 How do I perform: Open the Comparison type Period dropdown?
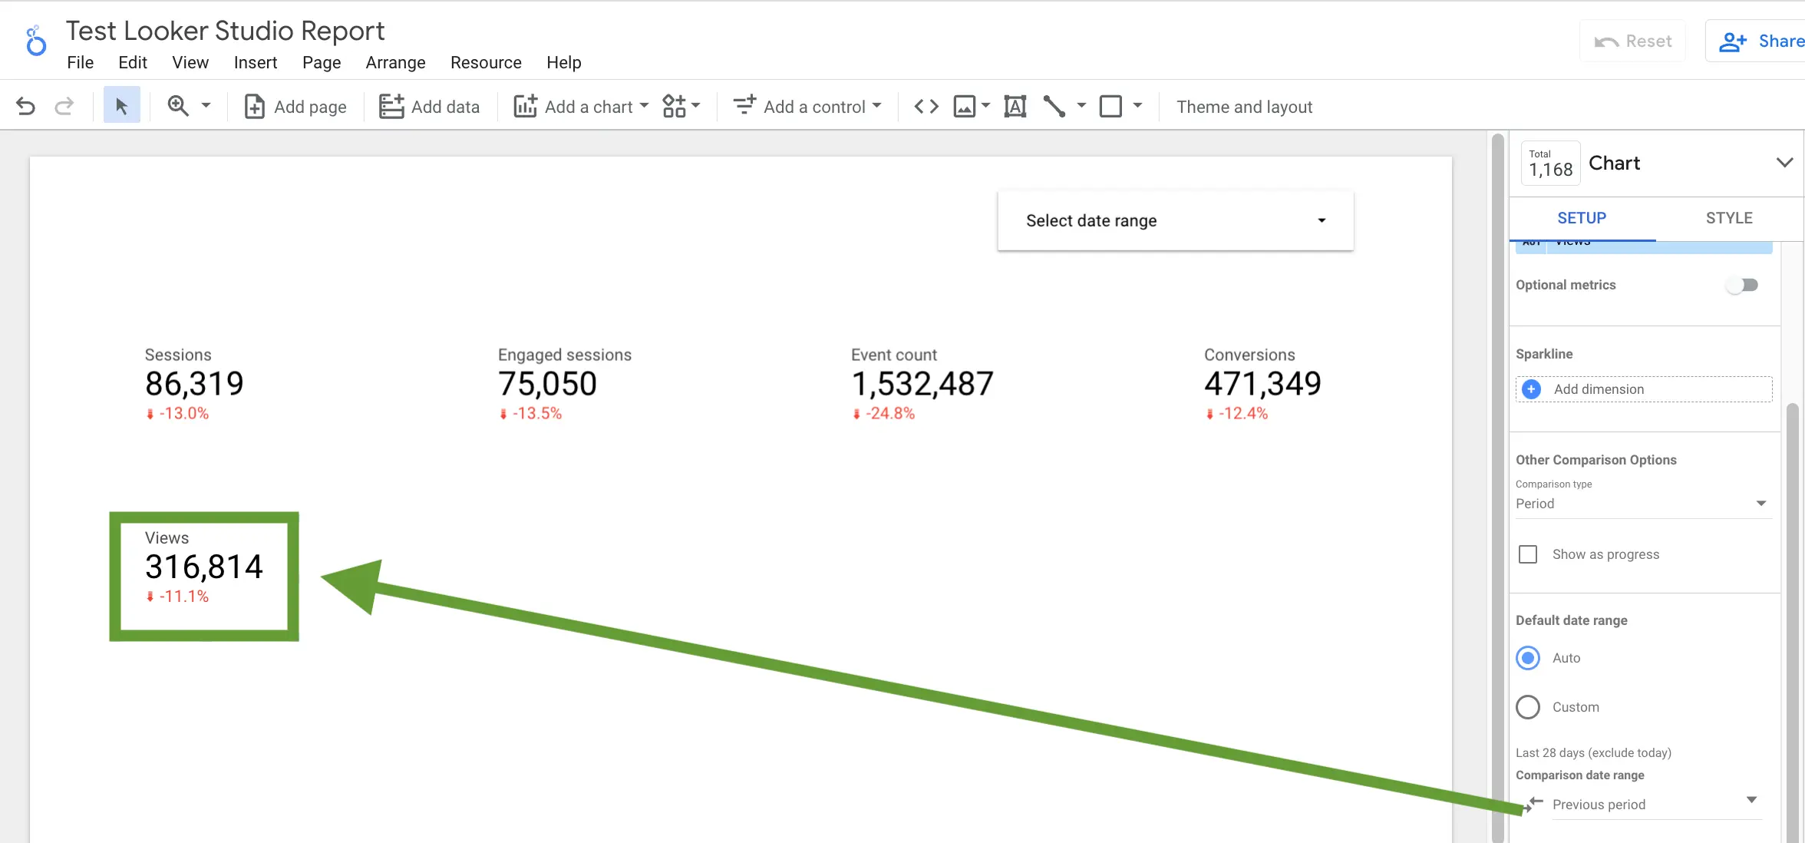click(1643, 504)
